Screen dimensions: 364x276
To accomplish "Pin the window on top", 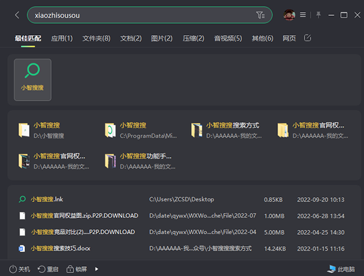I will pos(318,15).
